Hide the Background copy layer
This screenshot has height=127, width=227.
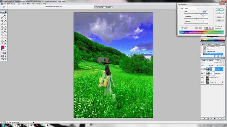[x=202, y=78]
